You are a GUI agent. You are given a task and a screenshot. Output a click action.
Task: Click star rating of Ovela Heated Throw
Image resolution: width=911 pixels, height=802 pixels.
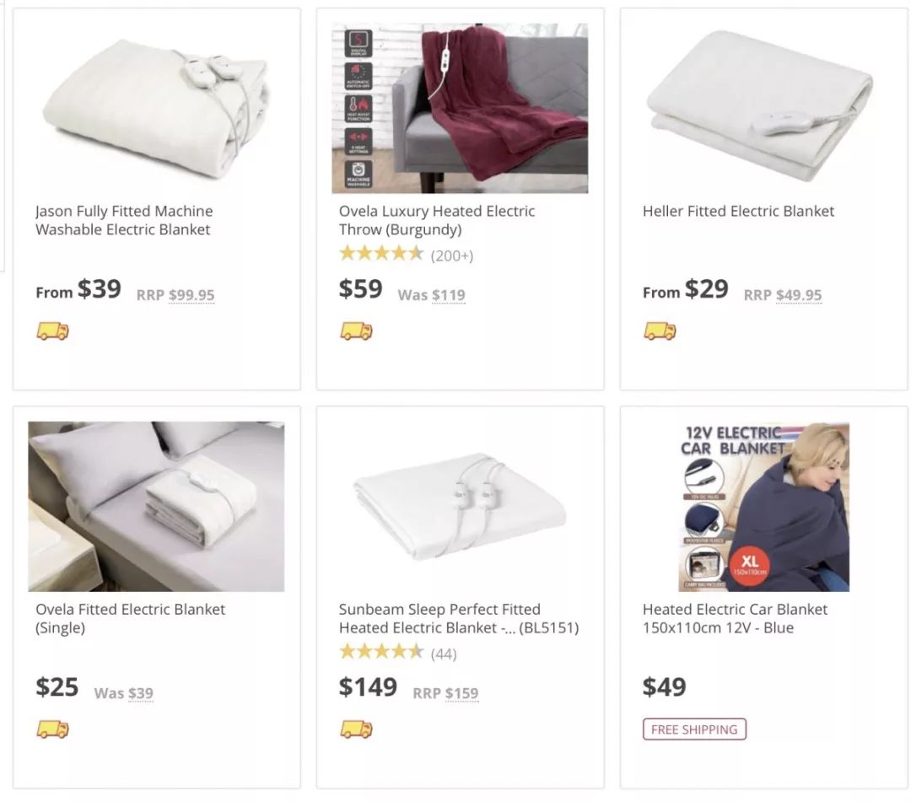(x=381, y=254)
